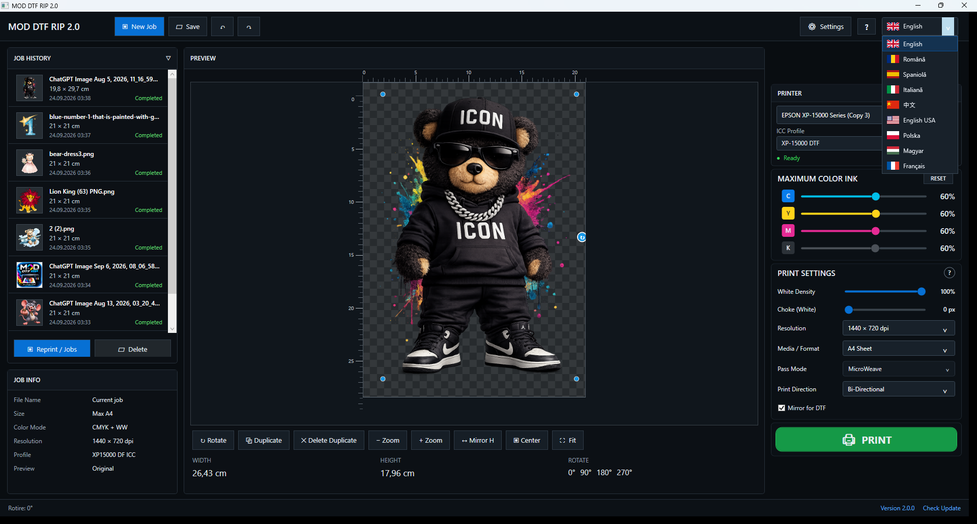This screenshot has width=977, height=524.
Task: Click the rotation handle beside the bear image
Action: pyautogui.click(x=582, y=237)
